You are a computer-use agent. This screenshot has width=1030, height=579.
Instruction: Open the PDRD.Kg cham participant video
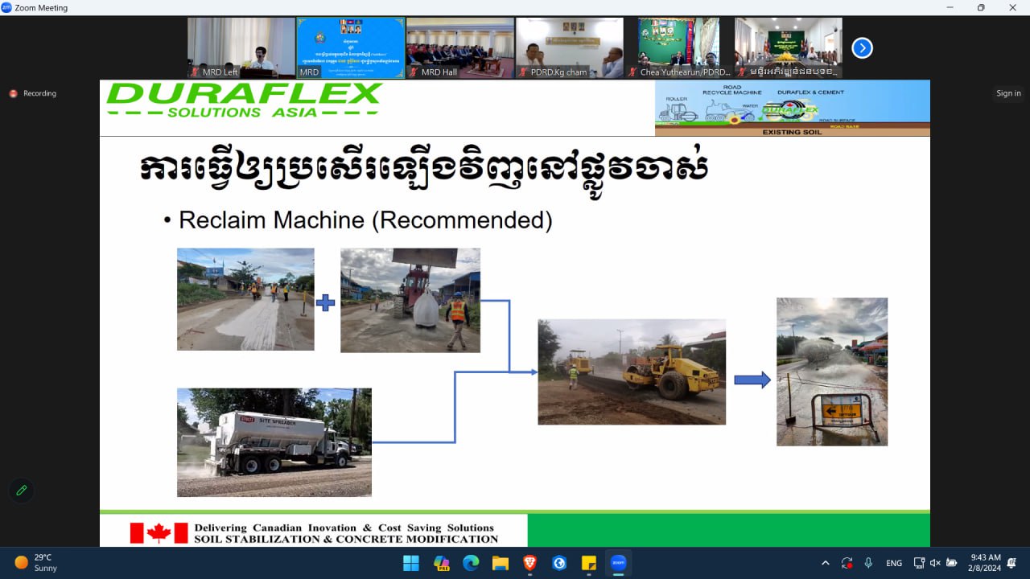point(570,48)
